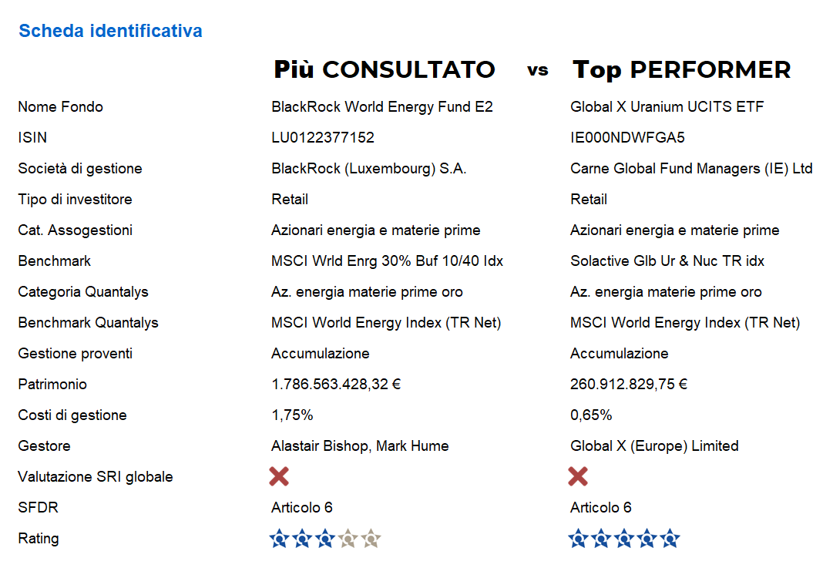Click the Solactive Glb Ur & Nuc benchmark

[667, 260]
